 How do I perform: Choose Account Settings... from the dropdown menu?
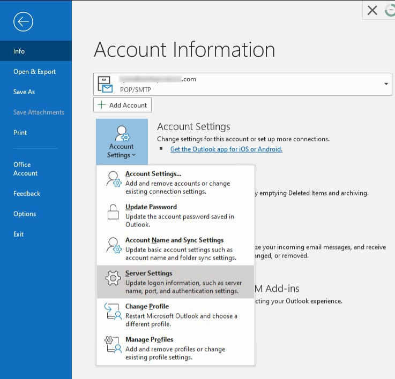coord(175,182)
